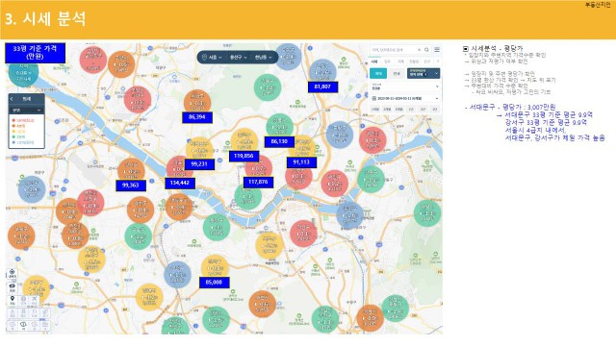616x346 pixels.
Task: Switch to the 전세 toggle button
Action: (397, 73)
